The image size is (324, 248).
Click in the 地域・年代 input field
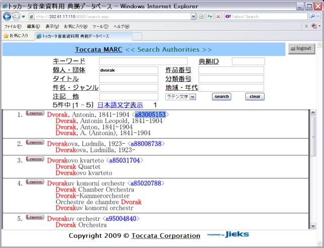pos(231,88)
